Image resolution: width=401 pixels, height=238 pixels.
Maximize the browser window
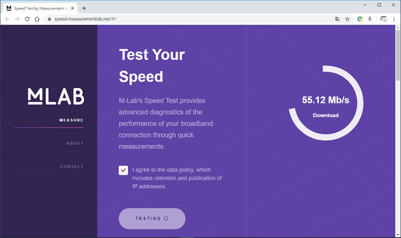pos(379,5)
